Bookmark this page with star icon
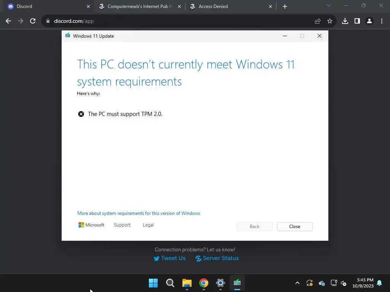Image resolution: width=390 pixels, height=292 pixels. pos(330,21)
